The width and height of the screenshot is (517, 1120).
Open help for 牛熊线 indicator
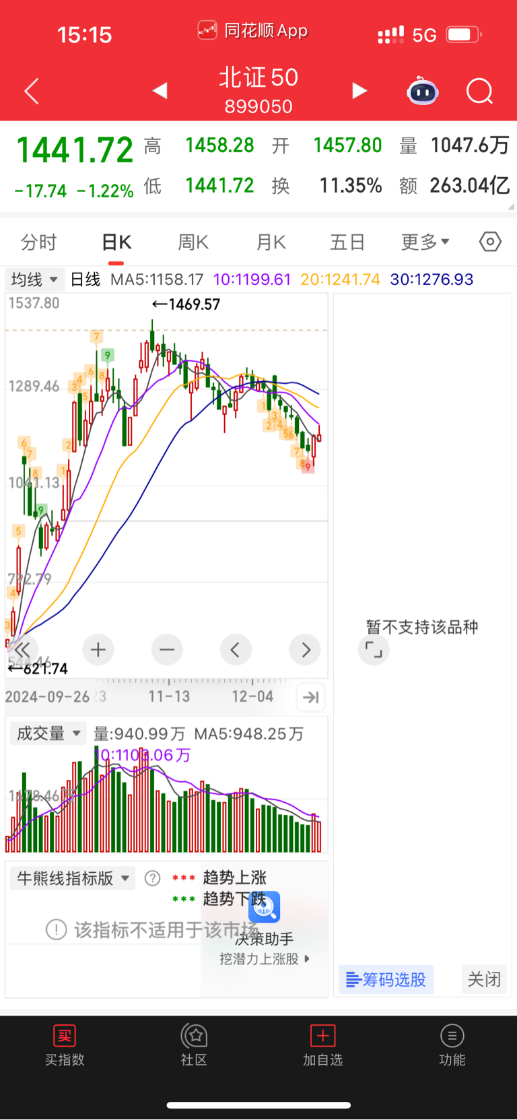pyautogui.click(x=153, y=878)
